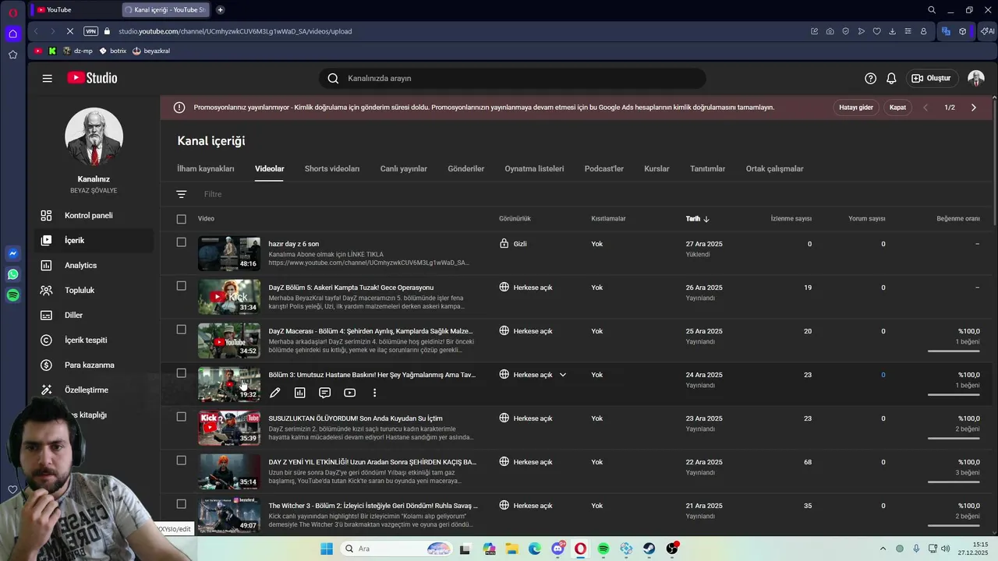
Task: Open Analytics in the sidebar
Action: tap(94, 265)
